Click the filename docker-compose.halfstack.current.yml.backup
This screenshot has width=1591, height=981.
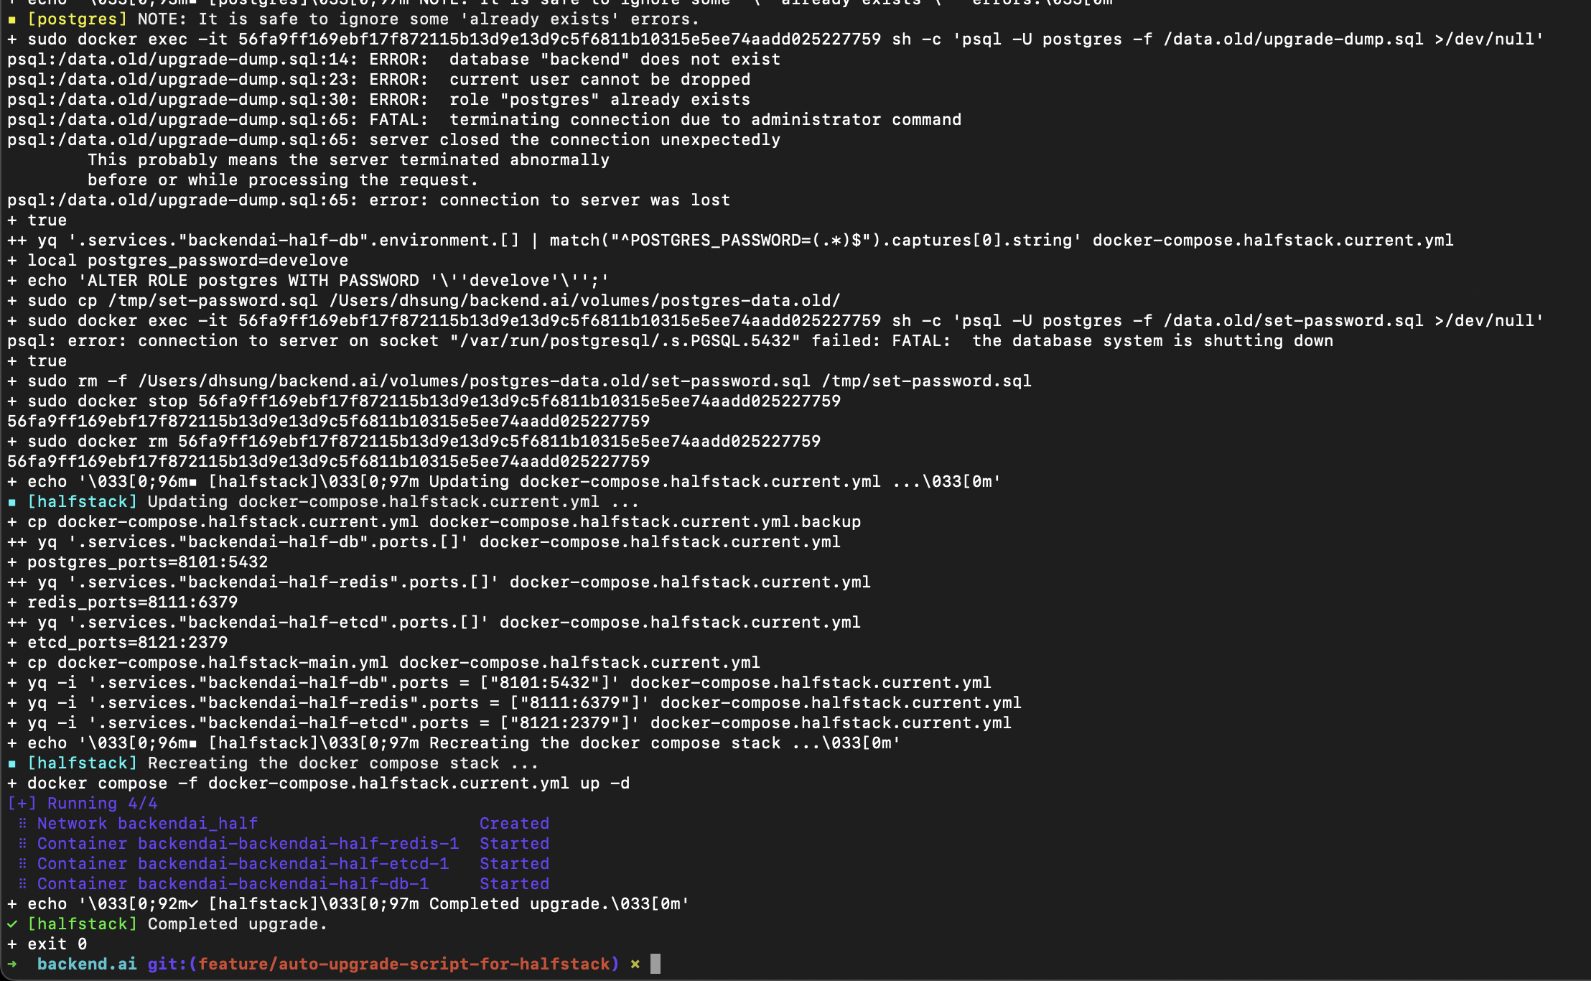click(644, 521)
